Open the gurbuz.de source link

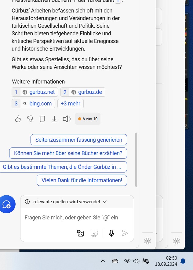pyautogui.click(x=83, y=92)
